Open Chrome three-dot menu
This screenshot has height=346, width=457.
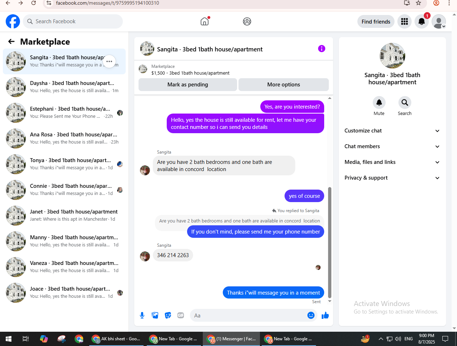(449, 3)
